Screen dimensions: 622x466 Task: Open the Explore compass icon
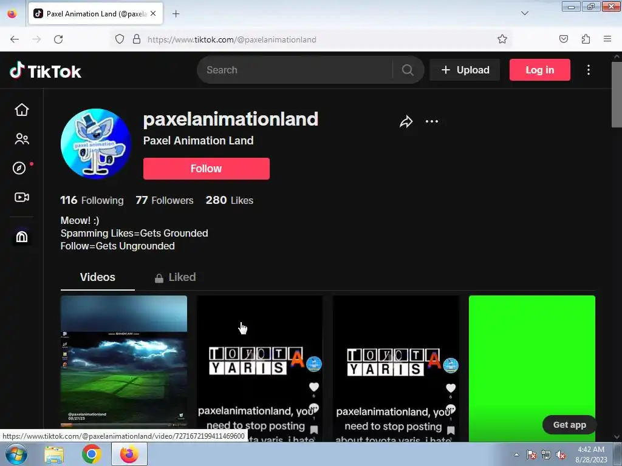pos(19,168)
